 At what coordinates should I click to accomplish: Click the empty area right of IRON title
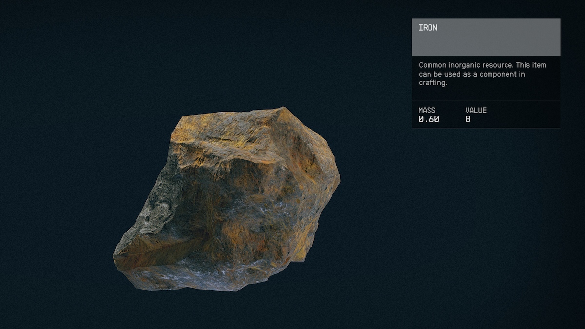497,28
